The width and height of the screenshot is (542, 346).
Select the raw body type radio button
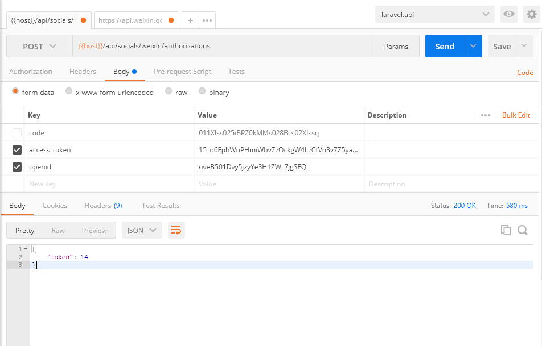[x=169, y=91]
